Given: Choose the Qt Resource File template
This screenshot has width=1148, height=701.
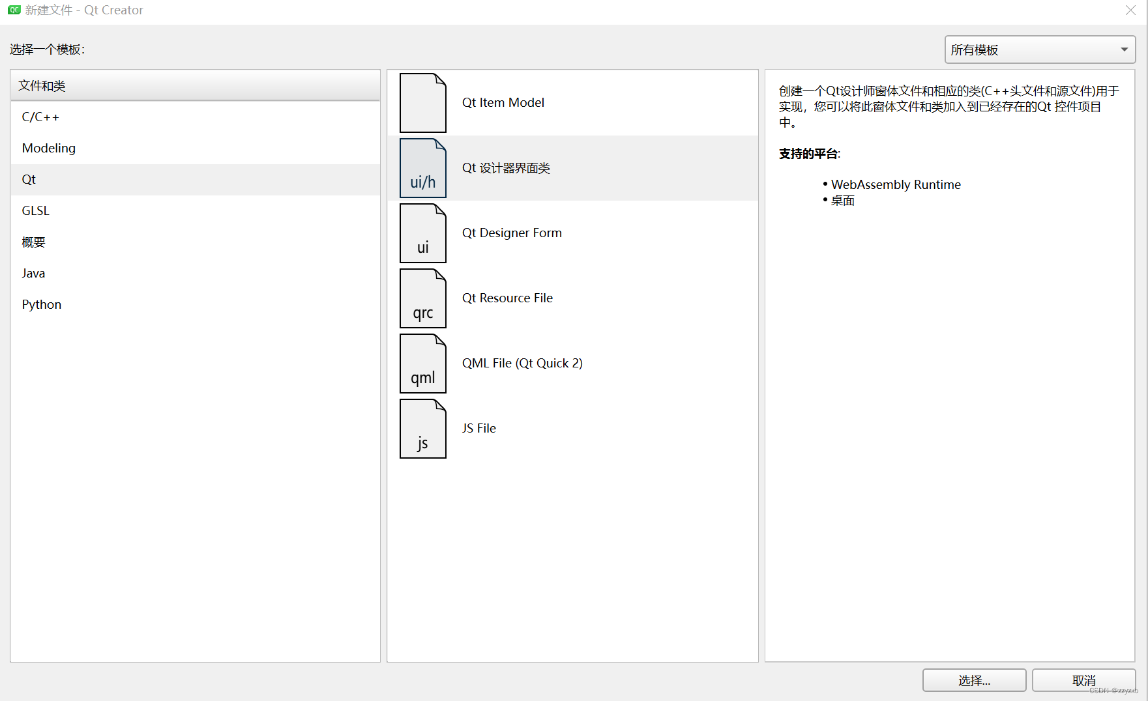Looking at the screenshot, I should [x=572, y=298].
